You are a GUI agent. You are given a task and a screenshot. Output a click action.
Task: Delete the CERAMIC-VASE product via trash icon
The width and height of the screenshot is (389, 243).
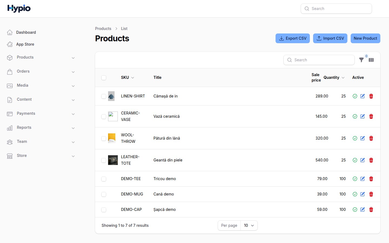tap(371, 116)
